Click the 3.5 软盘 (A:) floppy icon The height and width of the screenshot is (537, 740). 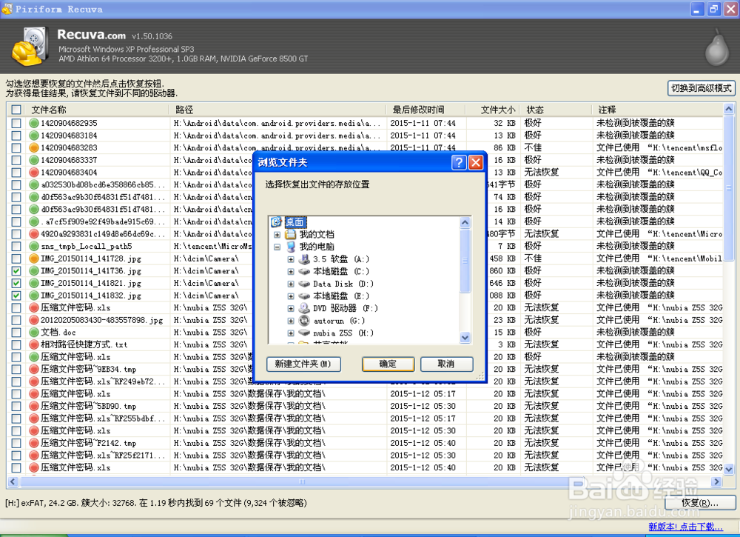[x=304, y=259]
